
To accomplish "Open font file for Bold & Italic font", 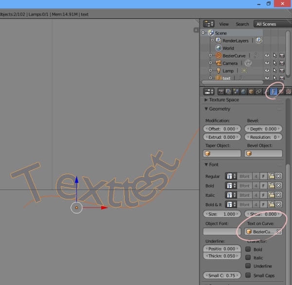I will click(x=272, y=205).
